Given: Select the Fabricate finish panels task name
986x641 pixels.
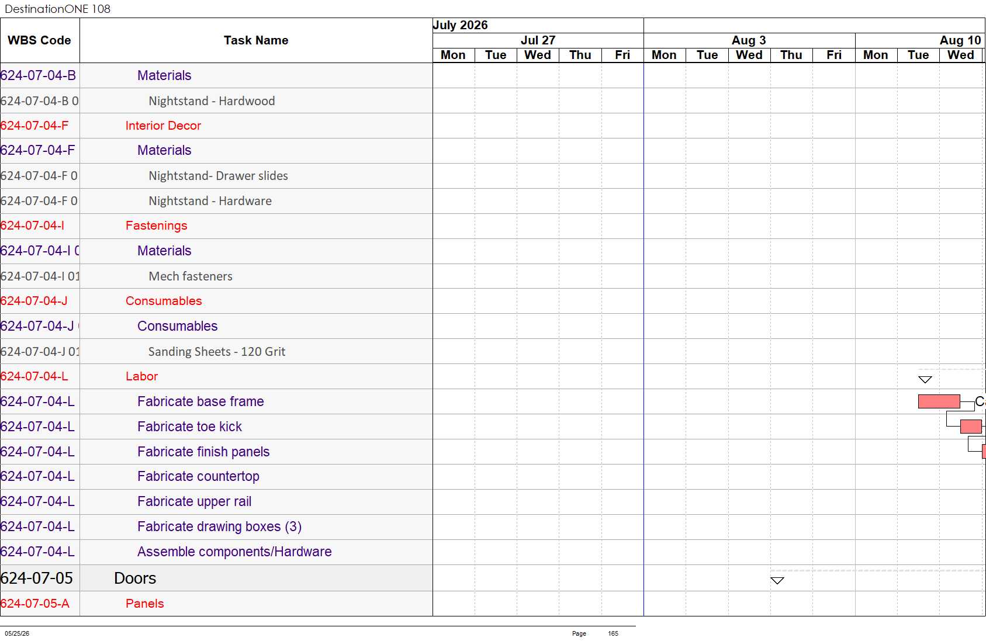Looking at the screenshot, I should point(203,452).
